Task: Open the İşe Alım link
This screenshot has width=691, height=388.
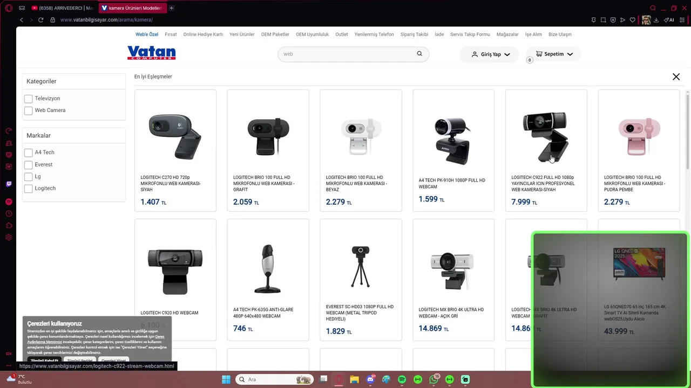Action: pyautogui.click(x=533, y=34)
